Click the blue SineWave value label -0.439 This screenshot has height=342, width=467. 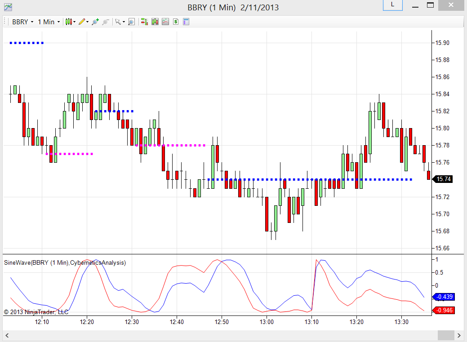pos(444,297)
